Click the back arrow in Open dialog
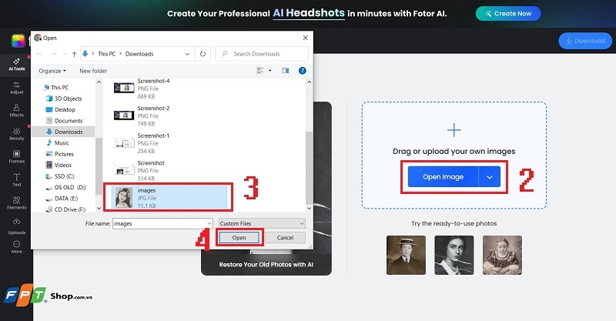Image resolution: width=616 pixels, height=321 pixels. (x=39, y=54)
